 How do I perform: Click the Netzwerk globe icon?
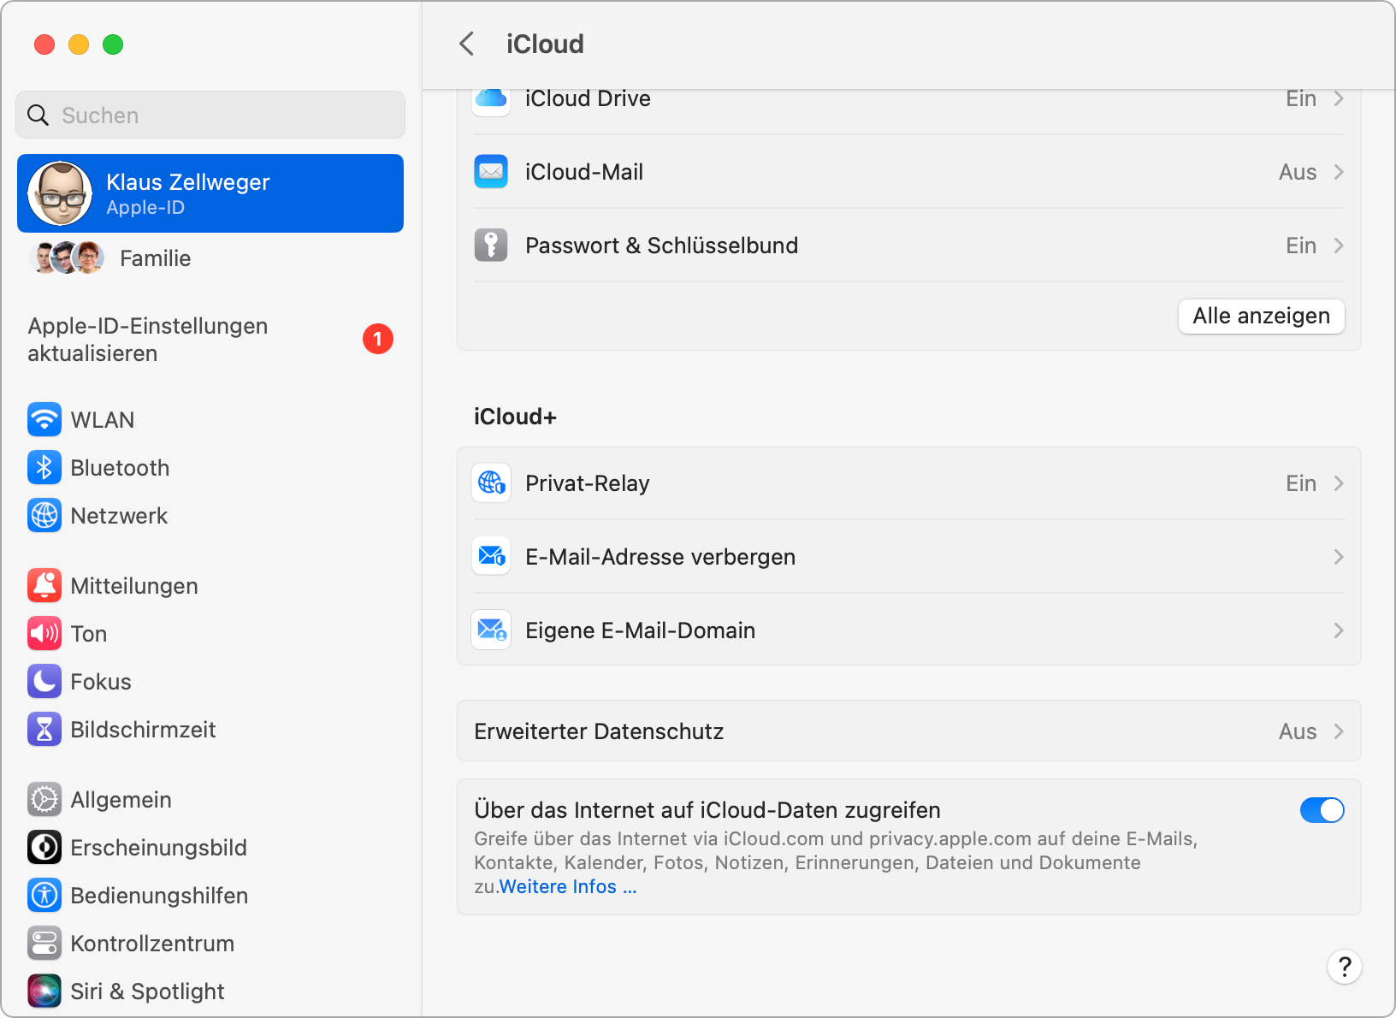44,516
